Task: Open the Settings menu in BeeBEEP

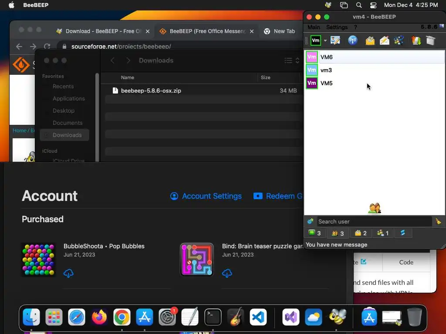Action: pos(337,27)
